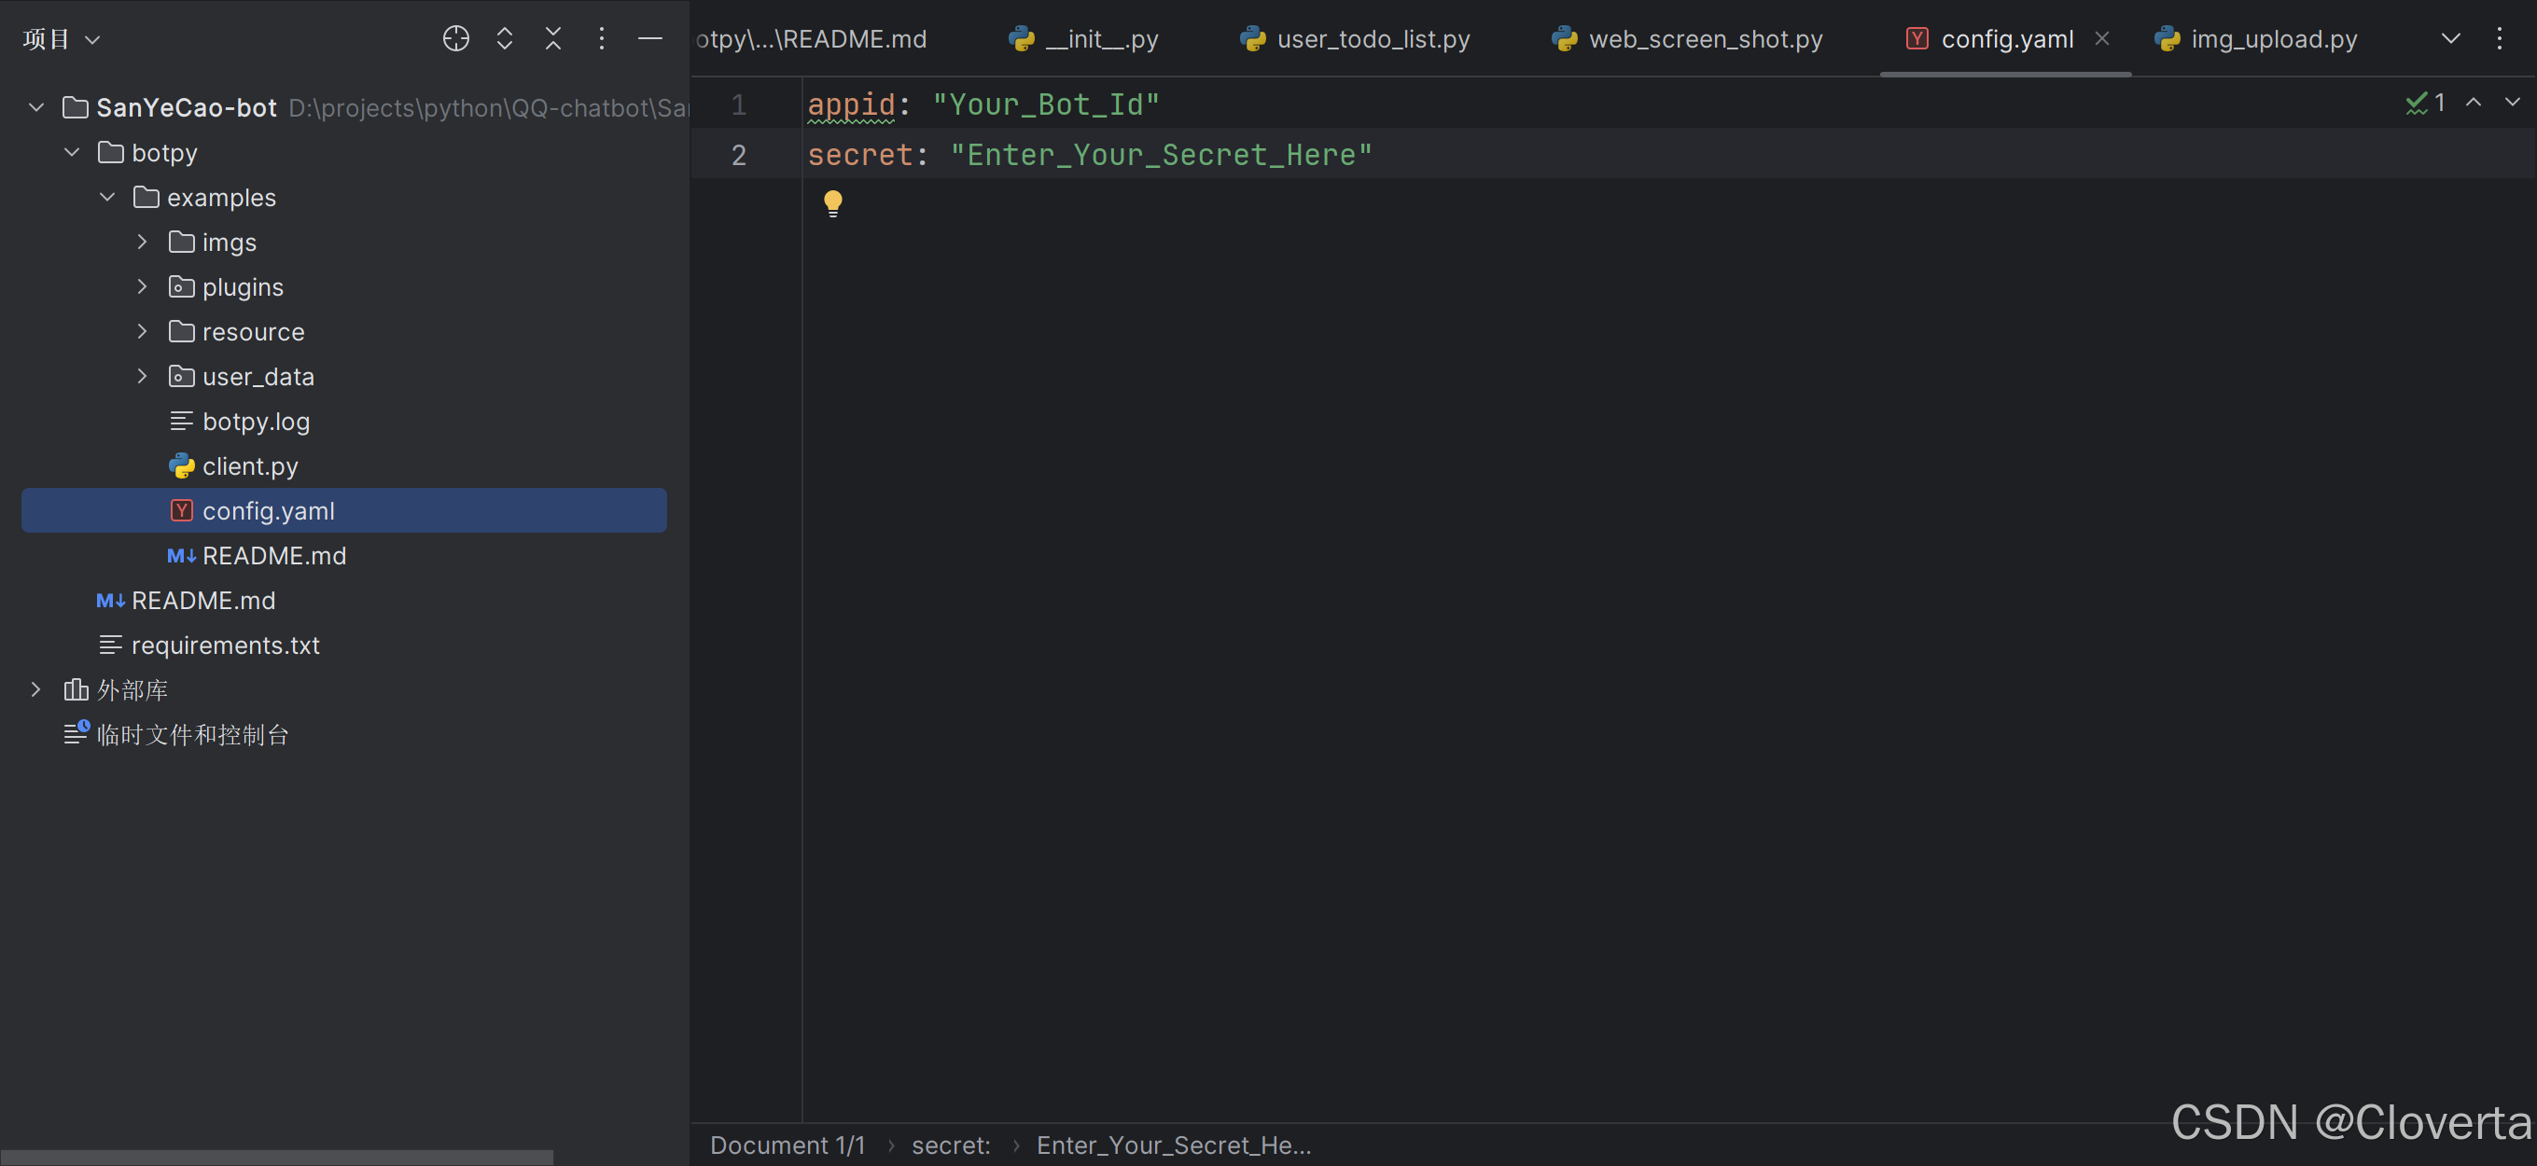Viewport: 2537px width, 1166px height.
Task: Click the yellow lightbulb intention icon
Action: [x=832, y=202]
